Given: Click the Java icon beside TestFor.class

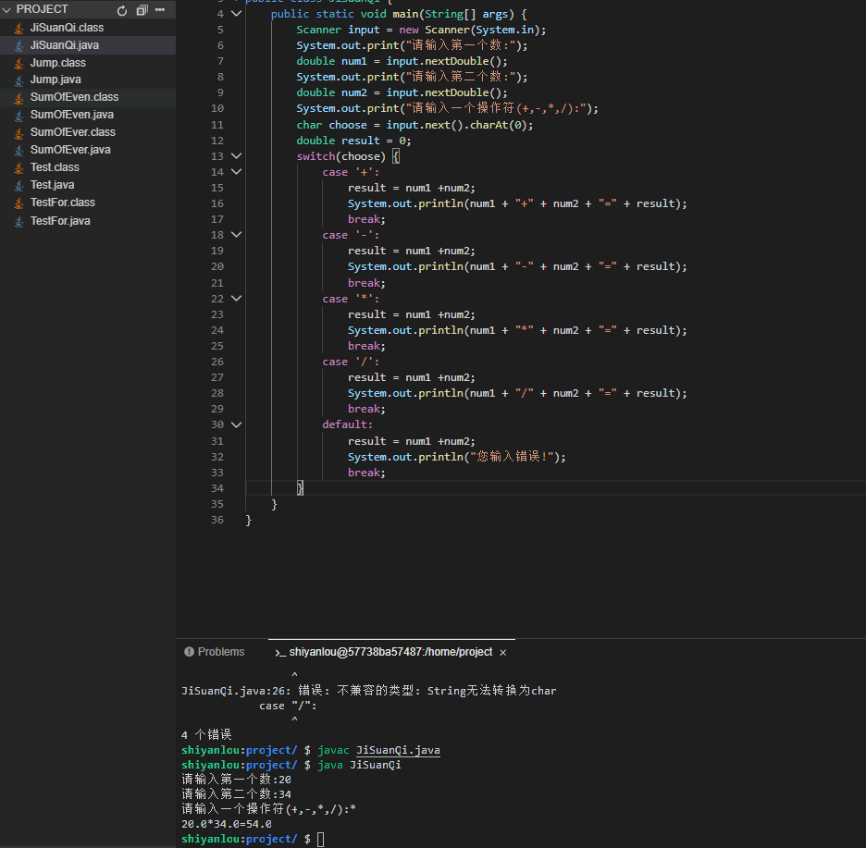Looking at the screenshot, I should [19, 203].
